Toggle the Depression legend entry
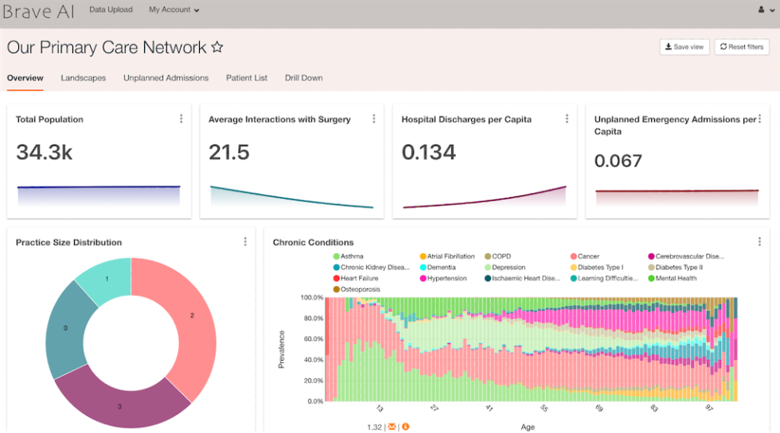Viewport: 780px width, 433px height. pyautogui.click(x=509, y=268)
